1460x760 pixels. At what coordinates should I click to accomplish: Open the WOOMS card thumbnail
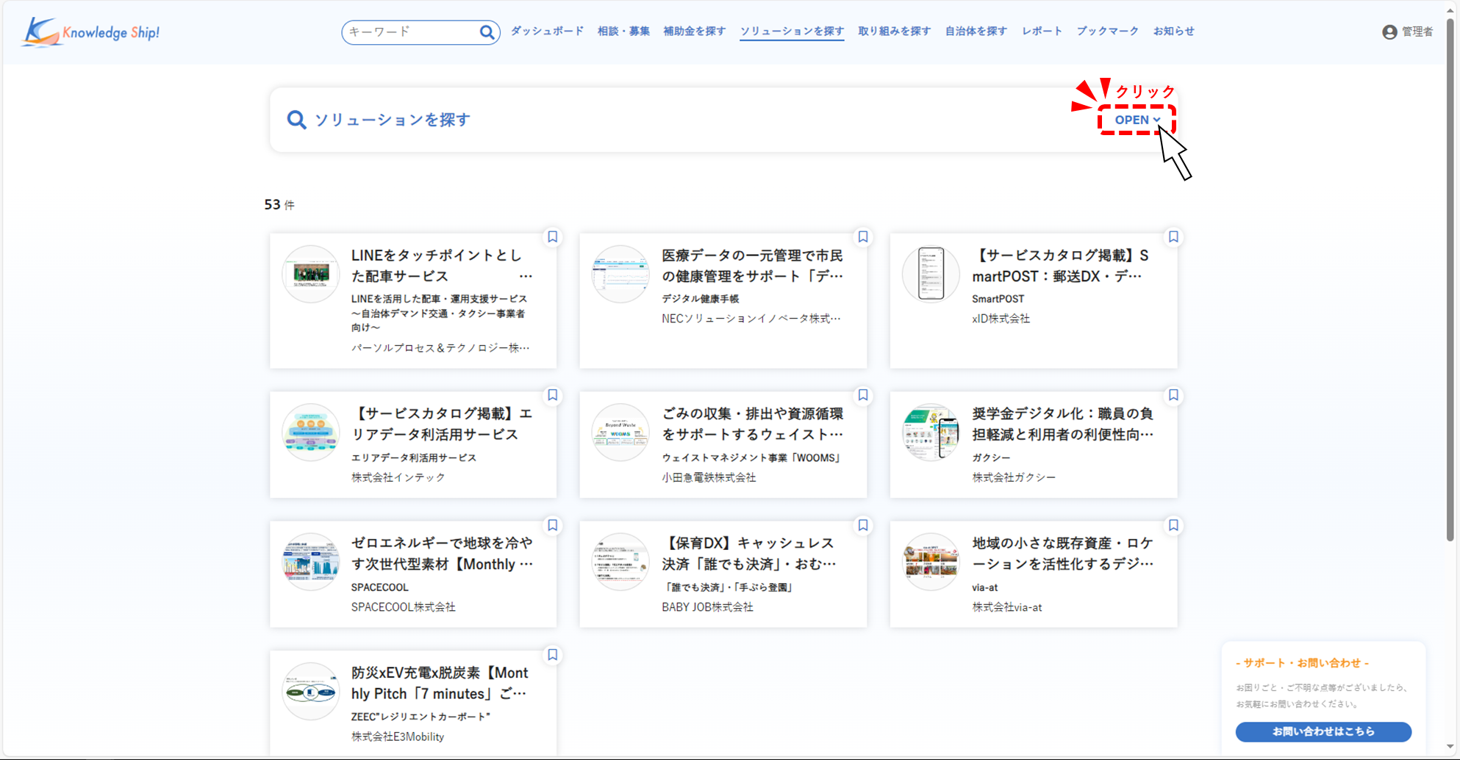click(x=621, y=433)
